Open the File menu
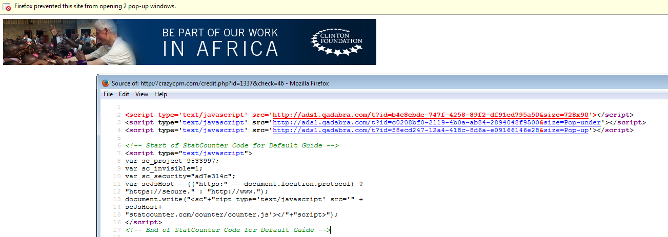Screen dimensions: 668x237 [108, 94]
